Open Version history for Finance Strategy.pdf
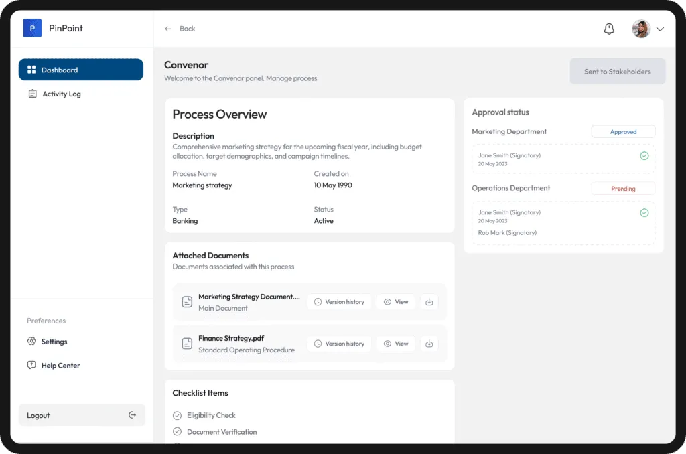This screenshot has height=454, width=686. pos(339,344)
